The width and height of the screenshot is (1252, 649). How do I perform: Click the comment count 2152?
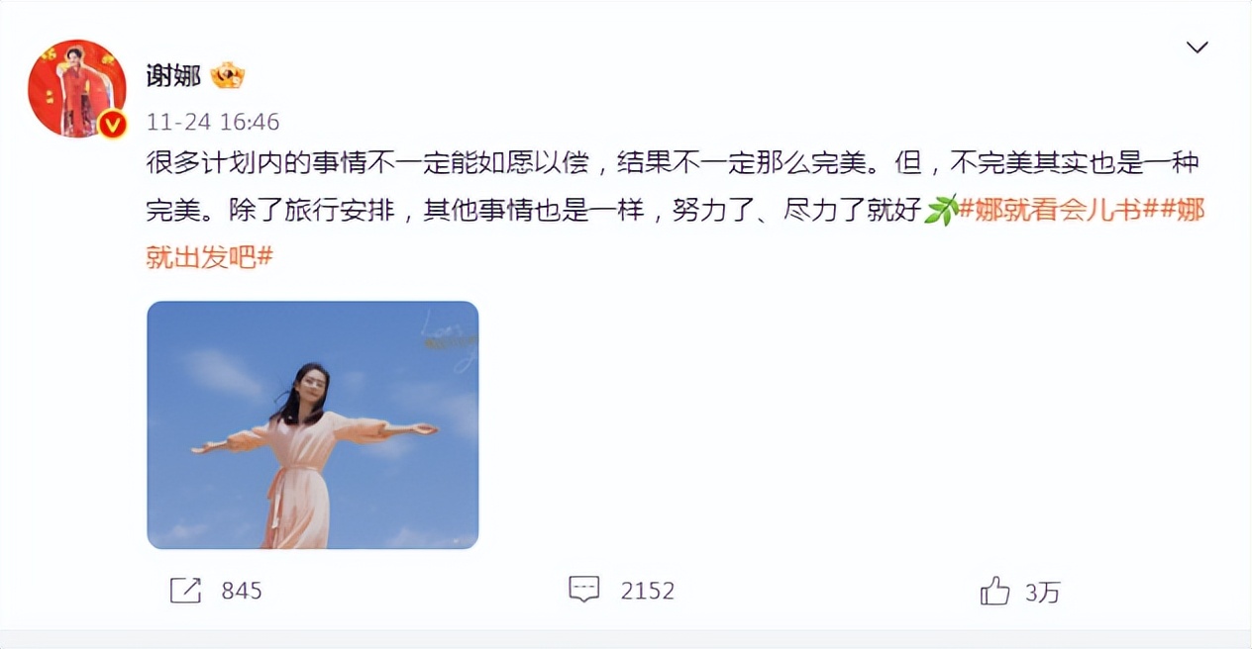coord(648,592)
